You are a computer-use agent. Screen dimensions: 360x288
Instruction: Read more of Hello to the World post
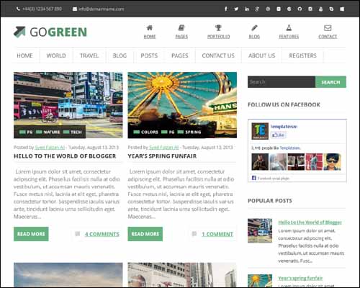coord(31,234)
